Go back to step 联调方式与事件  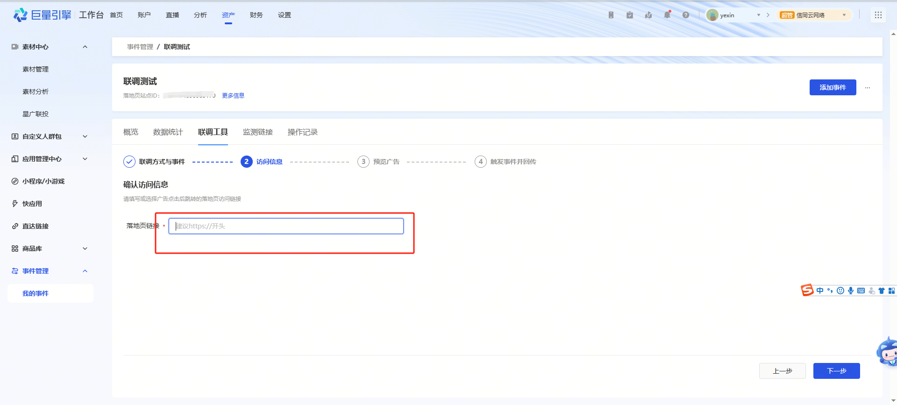tap(161, 162)
